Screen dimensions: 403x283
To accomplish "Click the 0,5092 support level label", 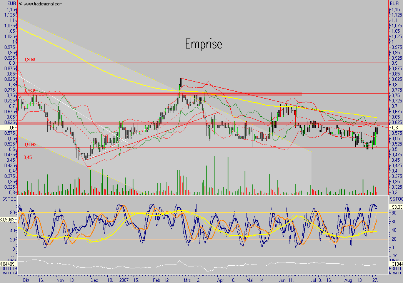I will click(x=30, y=145).
